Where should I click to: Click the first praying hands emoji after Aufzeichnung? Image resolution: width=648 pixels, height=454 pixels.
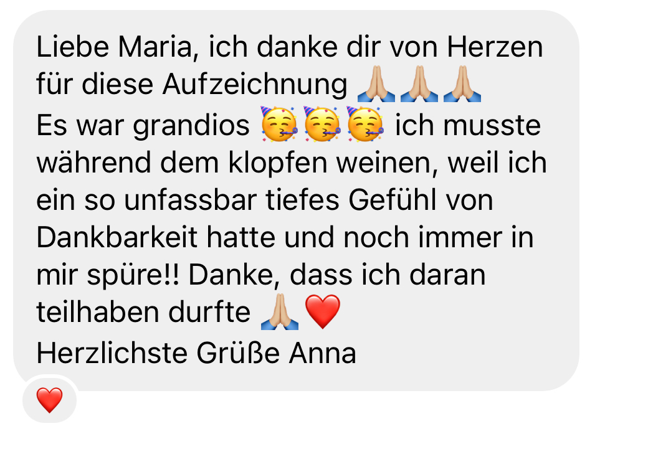click(376, 84)
